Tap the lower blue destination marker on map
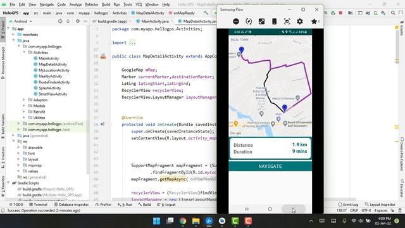 (284, 108)
